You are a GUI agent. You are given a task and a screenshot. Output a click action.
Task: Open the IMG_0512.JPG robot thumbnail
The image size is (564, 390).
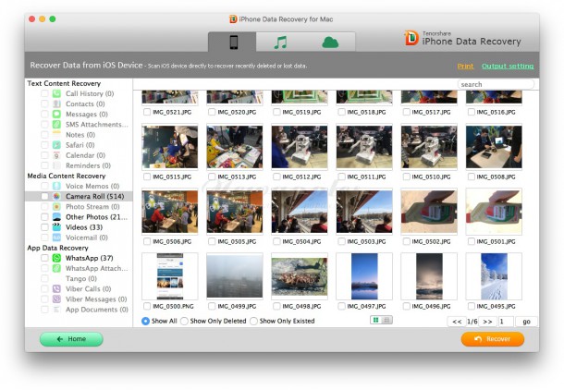[300, 147]
